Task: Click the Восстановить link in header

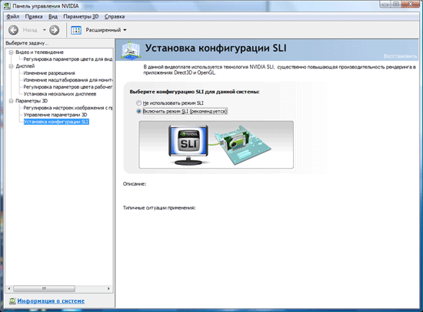Action: coord(400,56)
